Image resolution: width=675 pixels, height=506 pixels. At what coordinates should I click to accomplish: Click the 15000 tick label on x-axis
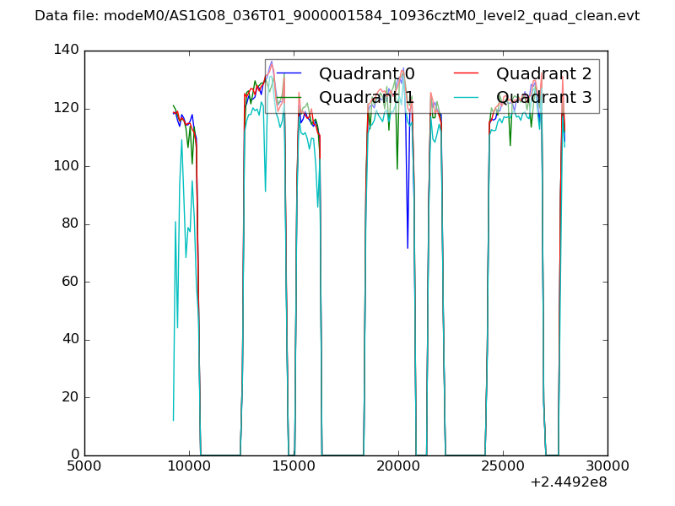293,466
